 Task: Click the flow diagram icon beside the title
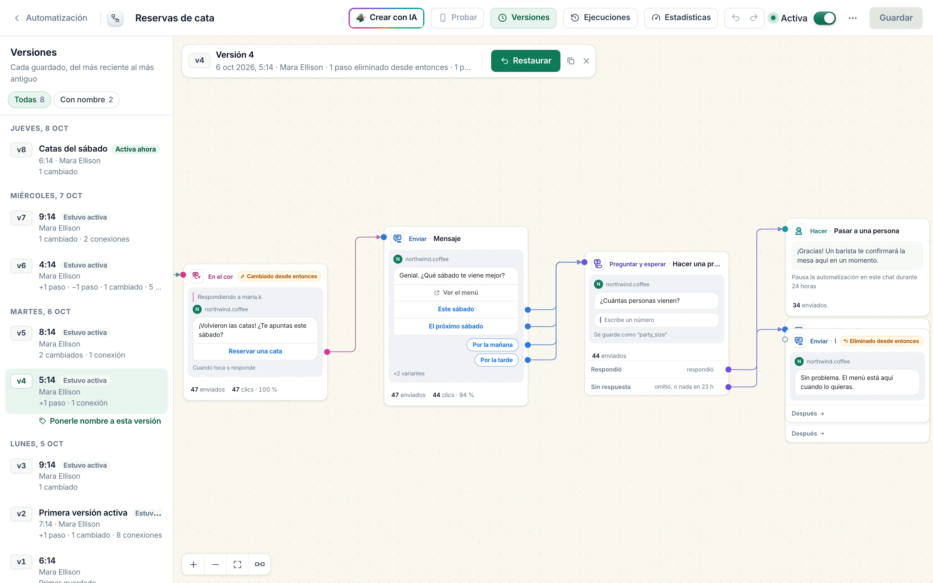pos(115,18)
